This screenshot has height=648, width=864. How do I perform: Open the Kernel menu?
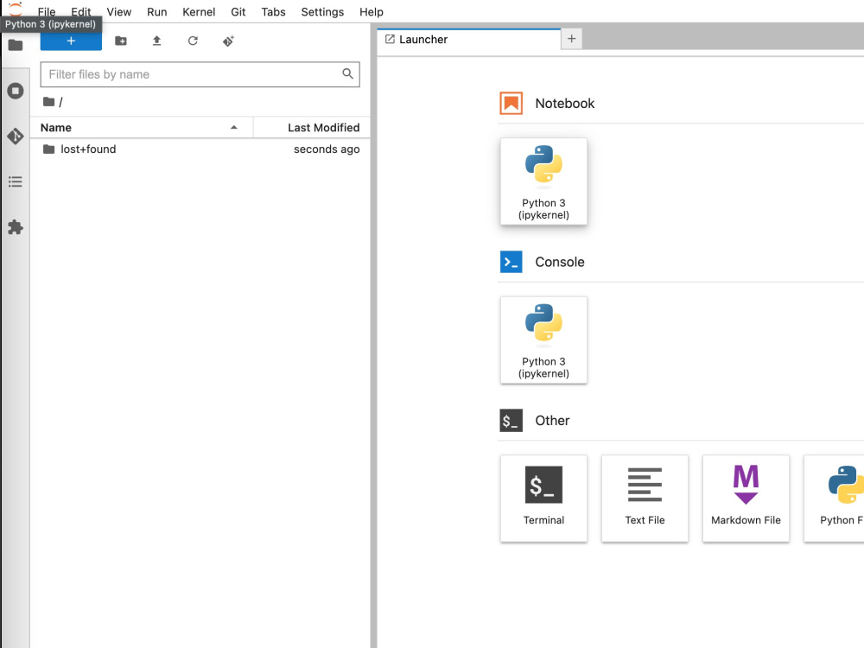pyautogui.click(x=199, y=11)
